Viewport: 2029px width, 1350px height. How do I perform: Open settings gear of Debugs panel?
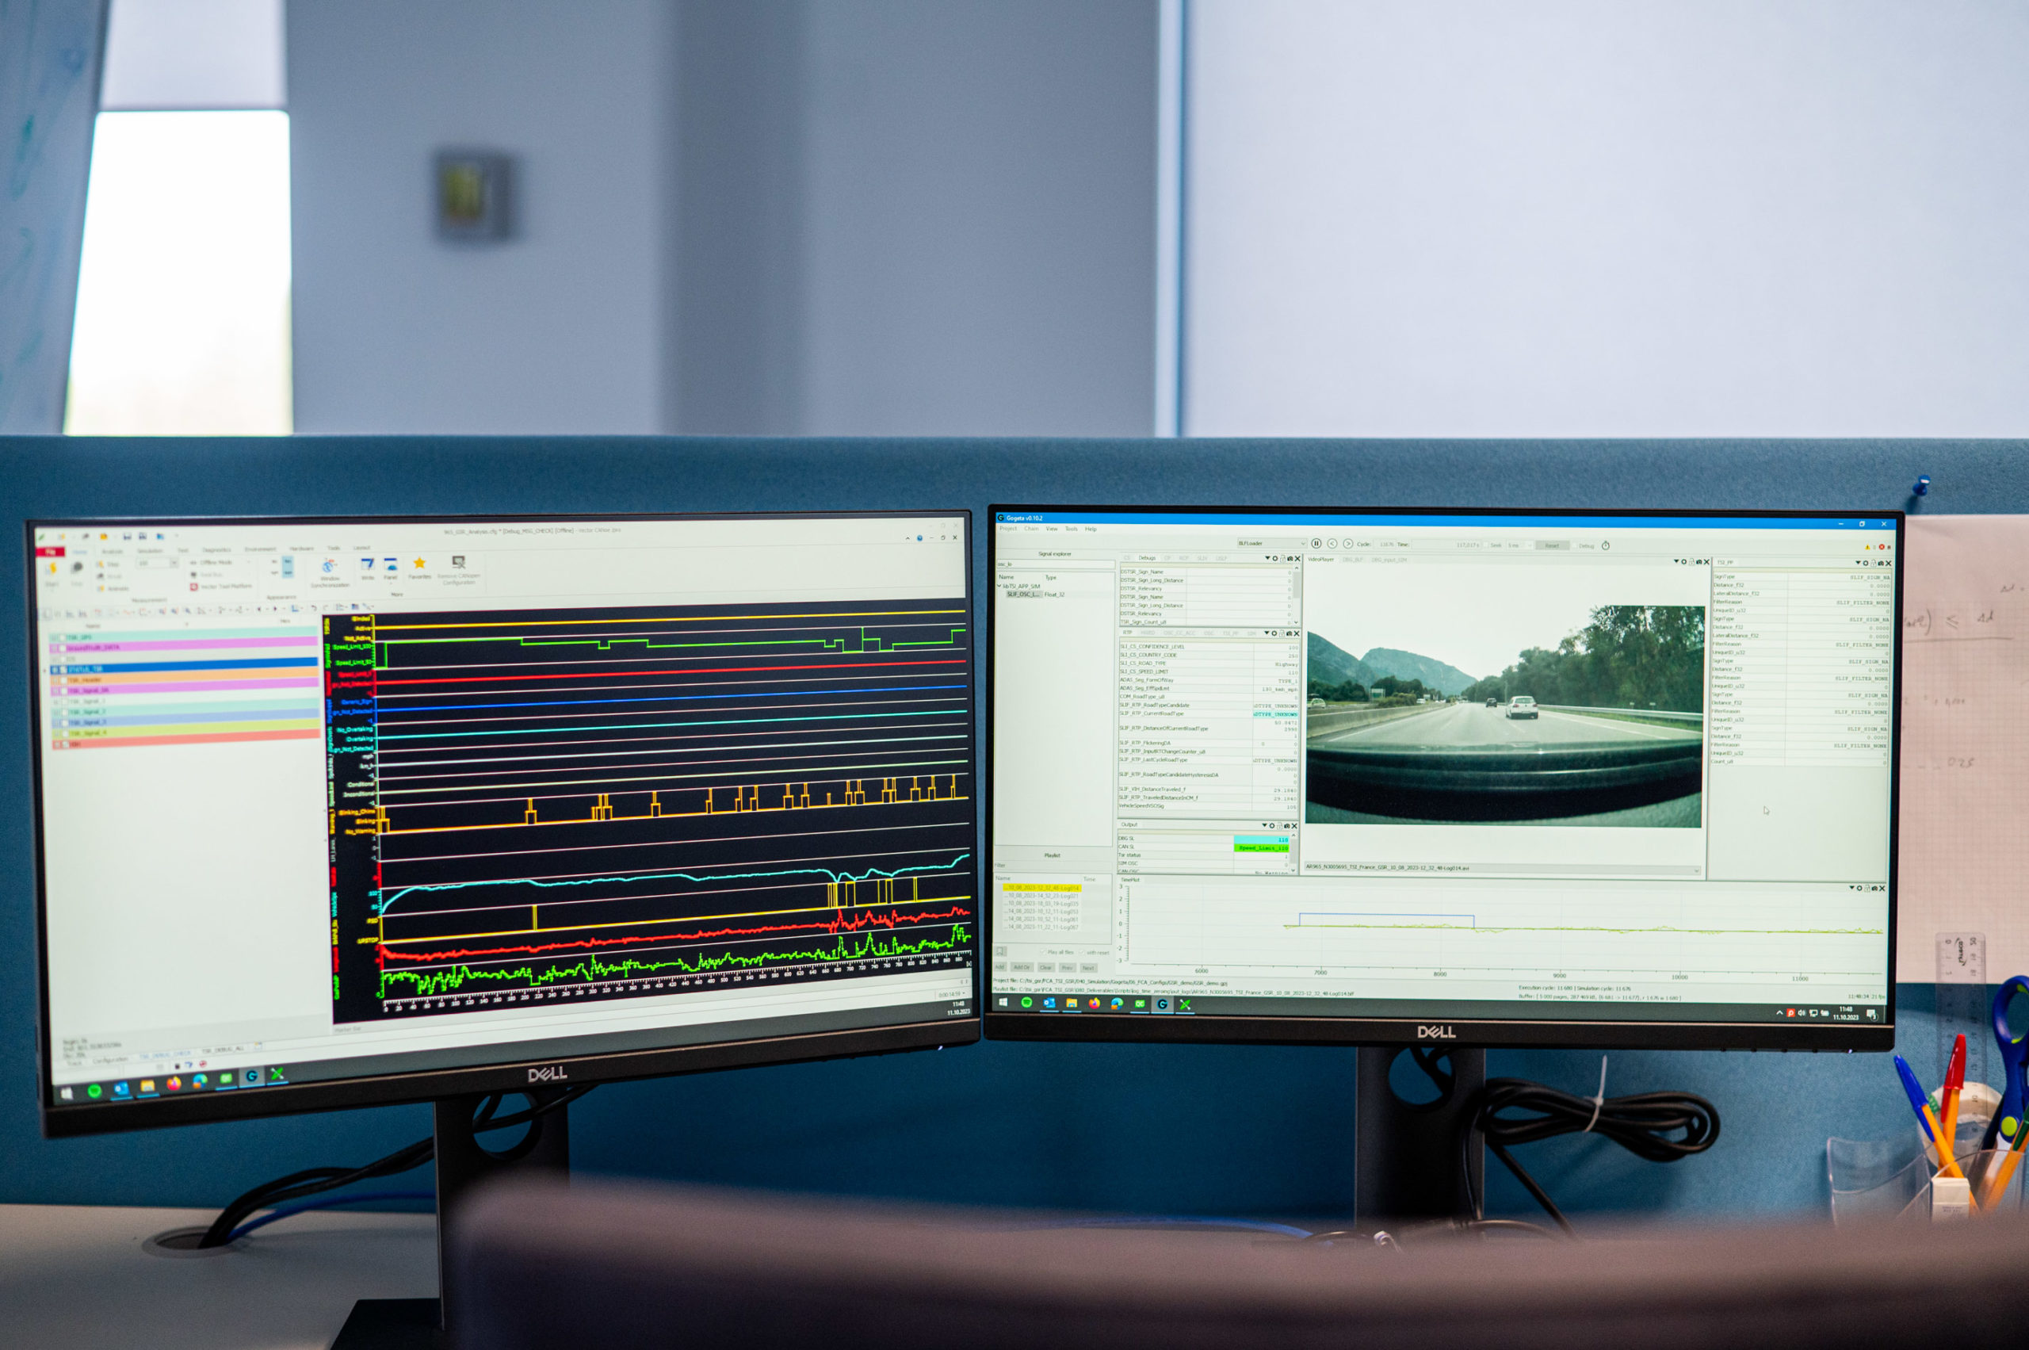click(x=1275, y=559)
